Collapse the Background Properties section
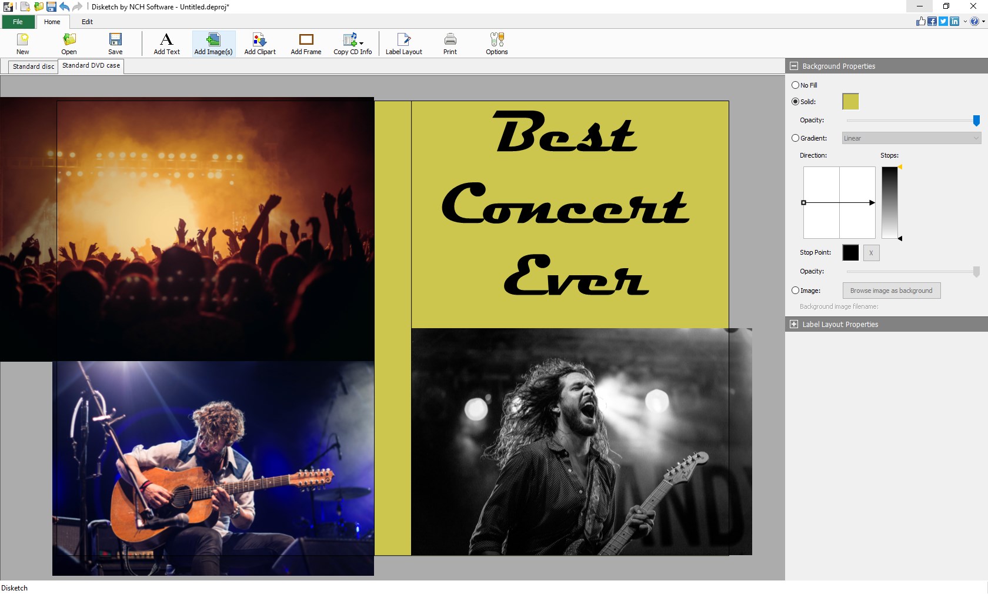Image resolution: width=988 pixels, height=594 pixels. pos(794,66)
